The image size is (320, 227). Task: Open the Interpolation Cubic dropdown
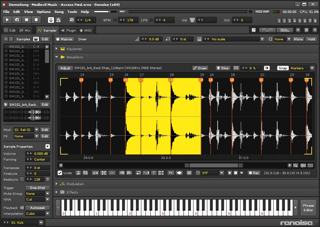click(x=48, y=213)
